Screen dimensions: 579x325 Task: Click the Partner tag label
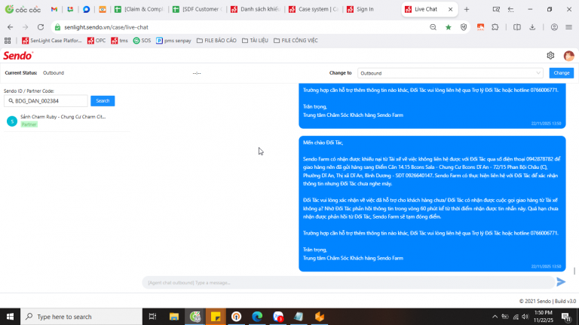(x=29, y=124)
